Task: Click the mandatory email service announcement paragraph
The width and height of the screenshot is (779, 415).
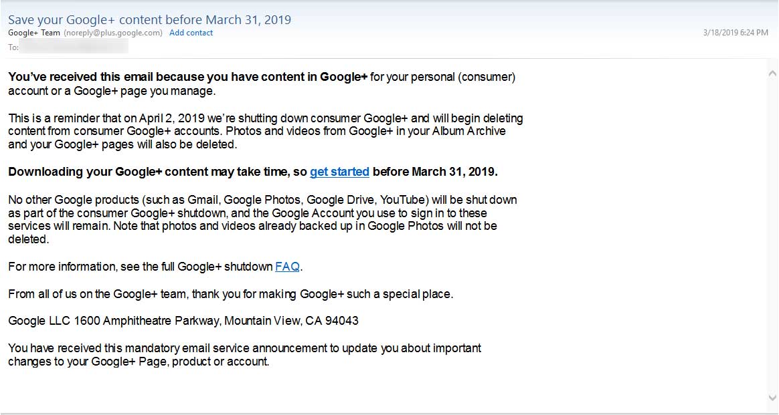Action: click(244, 354)
